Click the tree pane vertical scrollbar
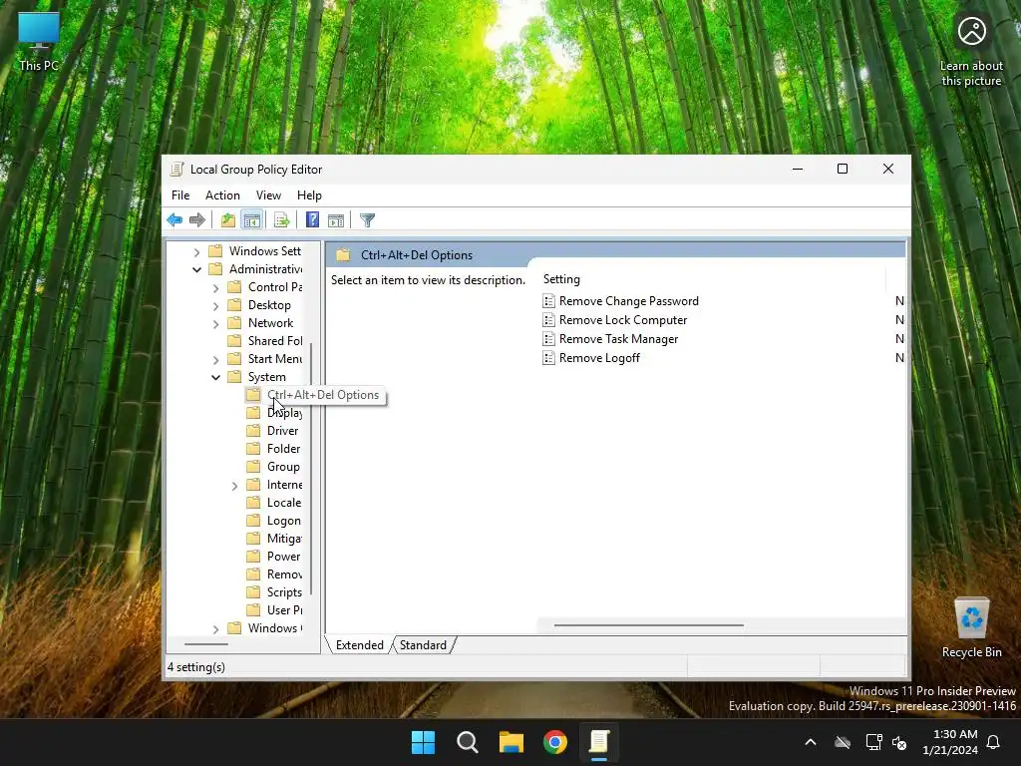This screenshot has width=1021, height=766. pos(311,469)
